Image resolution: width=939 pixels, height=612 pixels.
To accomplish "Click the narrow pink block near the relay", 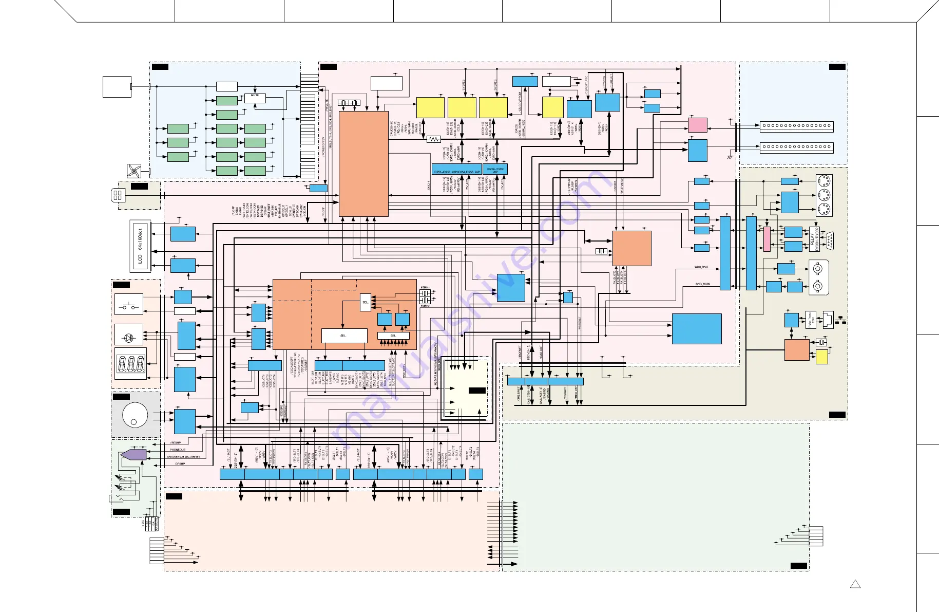I will pyautogui.click(x=767, y=239).
